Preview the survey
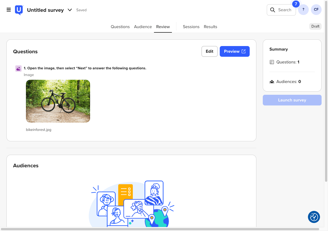328x231 pixels. point(232,51)
